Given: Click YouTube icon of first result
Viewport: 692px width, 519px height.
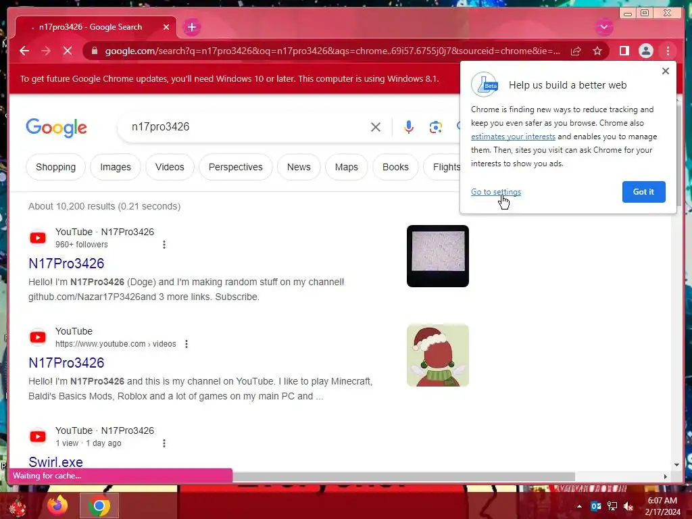Looking at the screenshot, I should [x=38, y=238].
